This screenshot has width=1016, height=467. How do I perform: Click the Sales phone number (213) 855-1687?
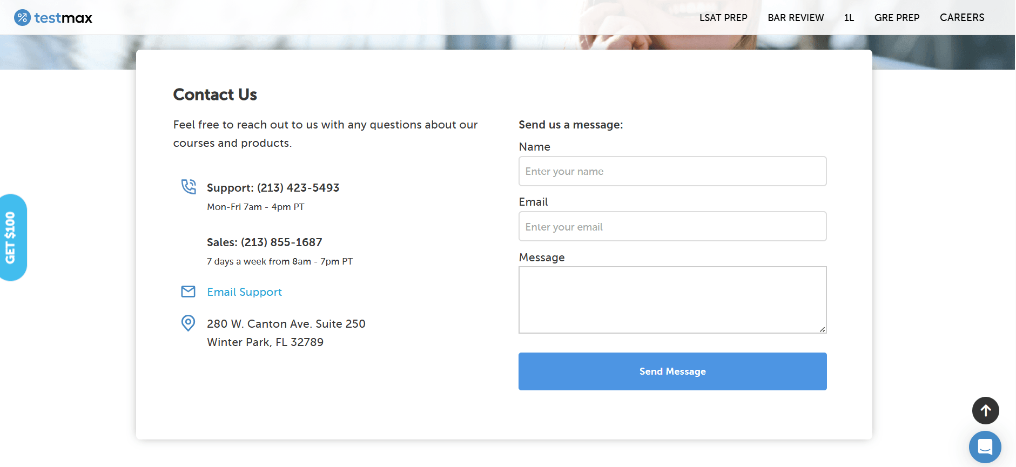[281, 242]
